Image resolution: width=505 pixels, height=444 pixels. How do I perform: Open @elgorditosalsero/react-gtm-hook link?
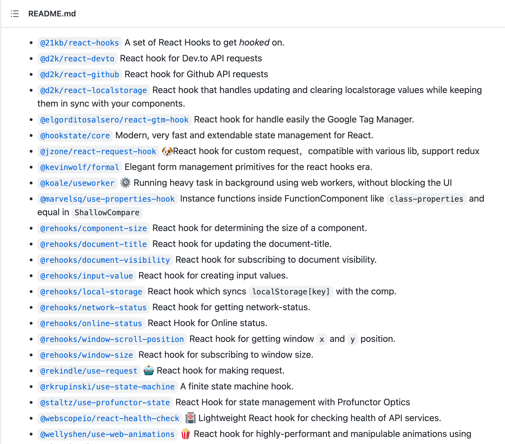[x=114, y=120]
